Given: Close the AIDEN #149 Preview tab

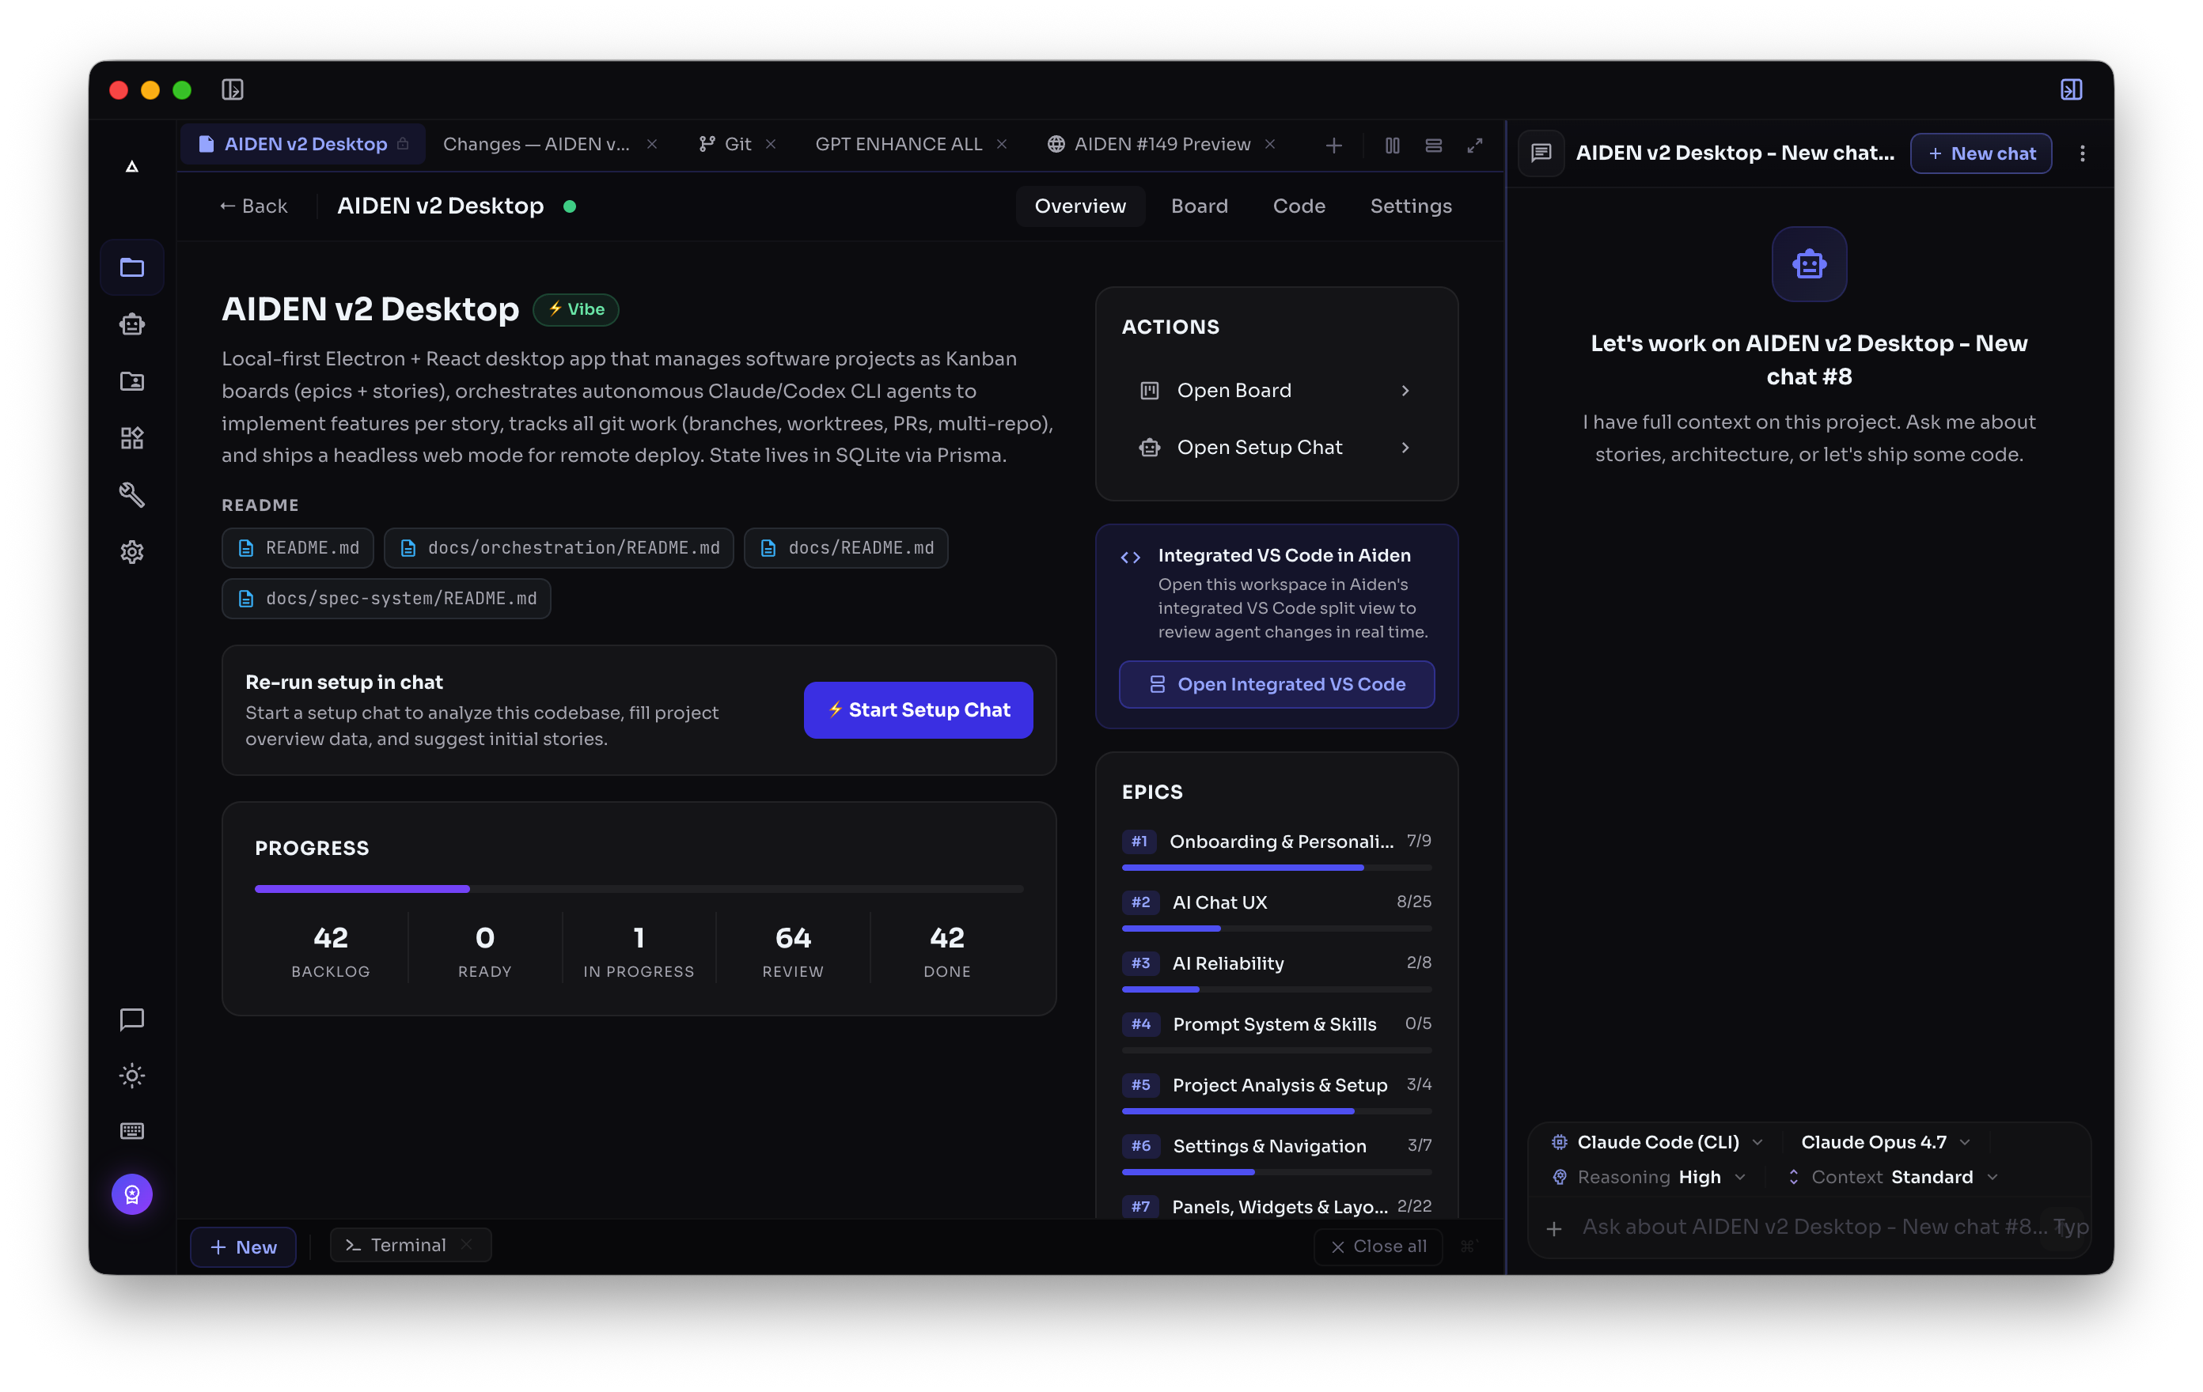Looking at the screenshot, I should click(x=1269, y=145).
